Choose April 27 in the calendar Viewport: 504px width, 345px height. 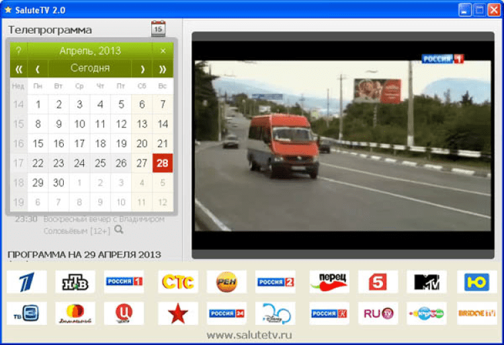point(142,163)
